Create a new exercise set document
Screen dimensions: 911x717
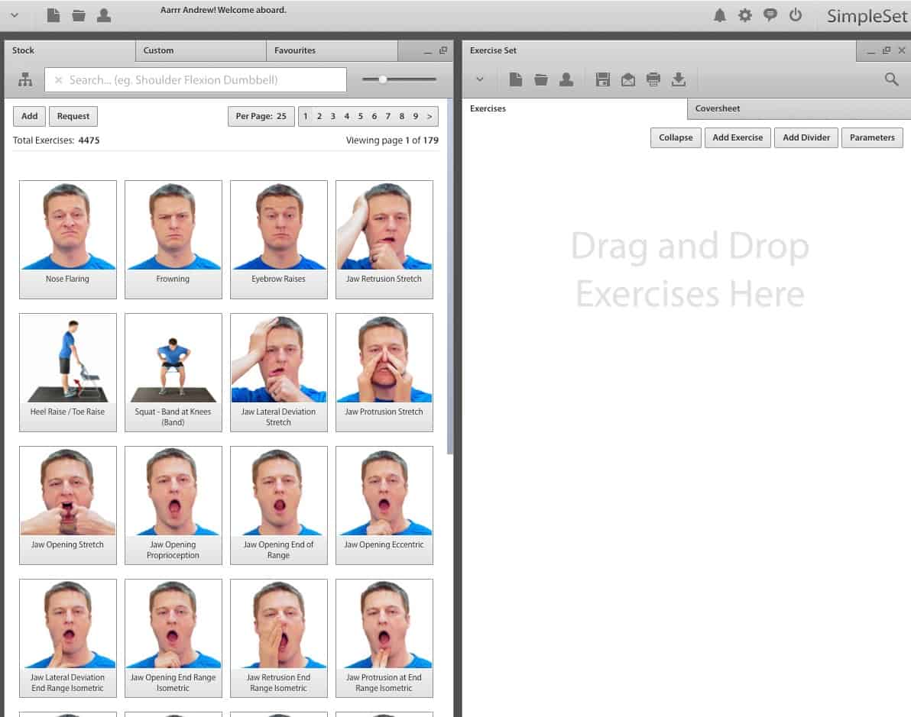(516, 79)
